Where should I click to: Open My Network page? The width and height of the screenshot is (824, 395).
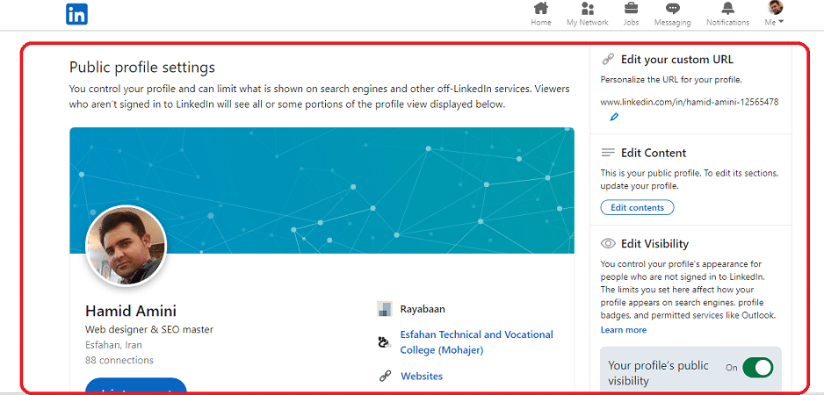click(588, 14)
